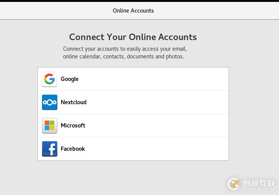Screen dimensions: 279x195
Task: Click empty space in the Facebook row
Action: pos(161,149)
